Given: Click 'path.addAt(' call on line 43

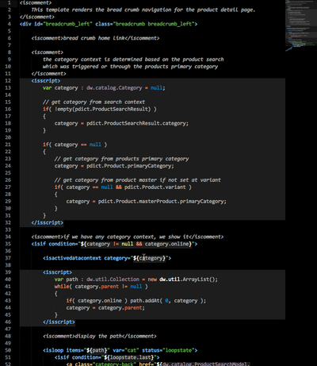Looking at the screenshot, I should click(x=147, y=301).
